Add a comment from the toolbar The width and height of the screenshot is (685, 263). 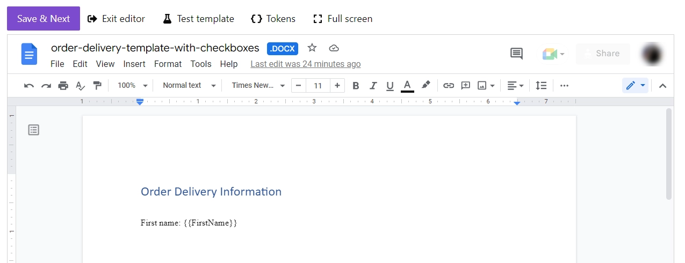465,86
